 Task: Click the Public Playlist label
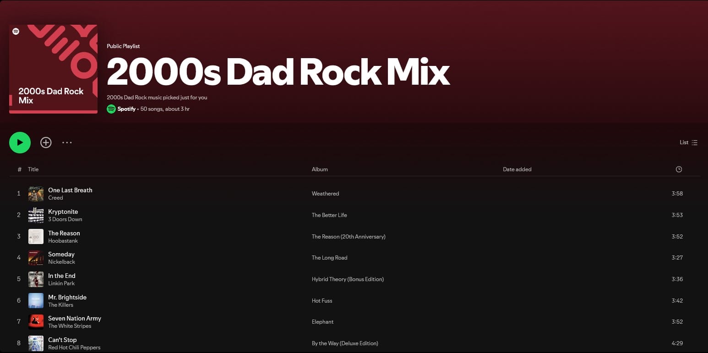tap(123, 46)
